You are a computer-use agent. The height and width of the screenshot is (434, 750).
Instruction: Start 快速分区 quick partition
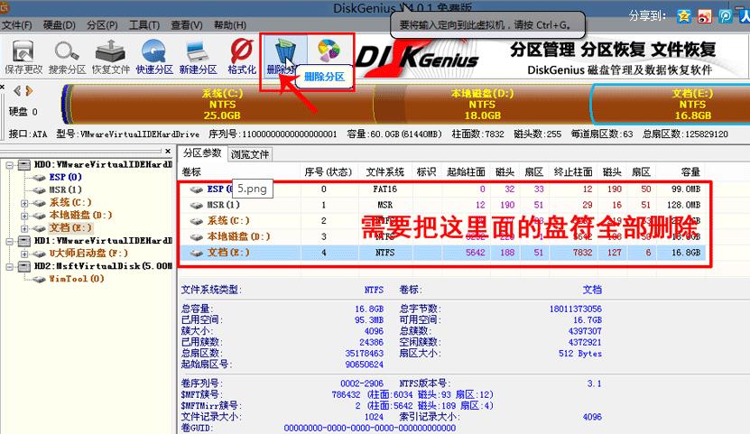point(154,57)
